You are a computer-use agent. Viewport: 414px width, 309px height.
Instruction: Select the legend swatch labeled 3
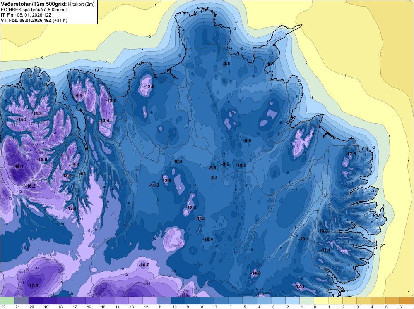point(364,301)
